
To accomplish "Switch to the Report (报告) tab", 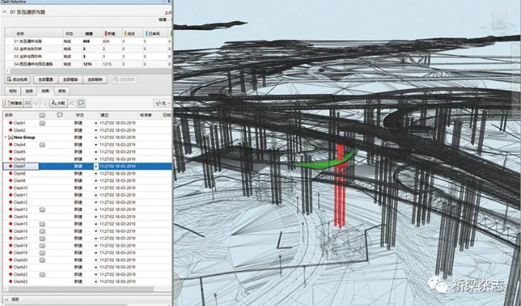I will (x=62, y=91).
